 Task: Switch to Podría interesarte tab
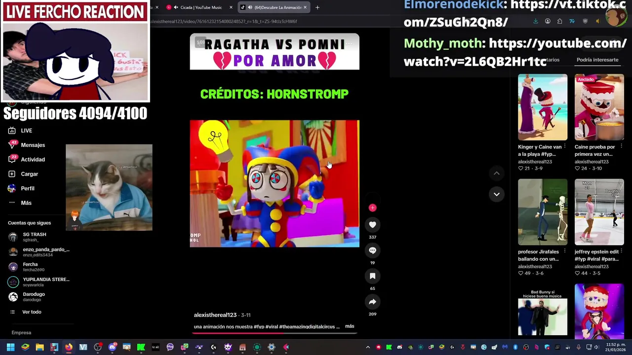(x=597, y=60)
